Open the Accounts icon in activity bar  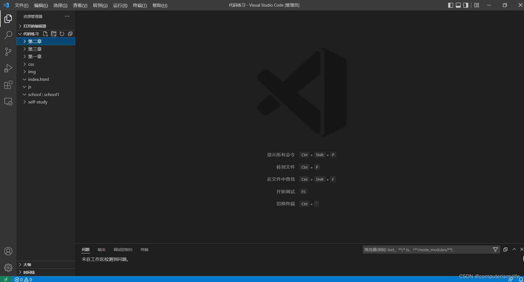point(8,251)
